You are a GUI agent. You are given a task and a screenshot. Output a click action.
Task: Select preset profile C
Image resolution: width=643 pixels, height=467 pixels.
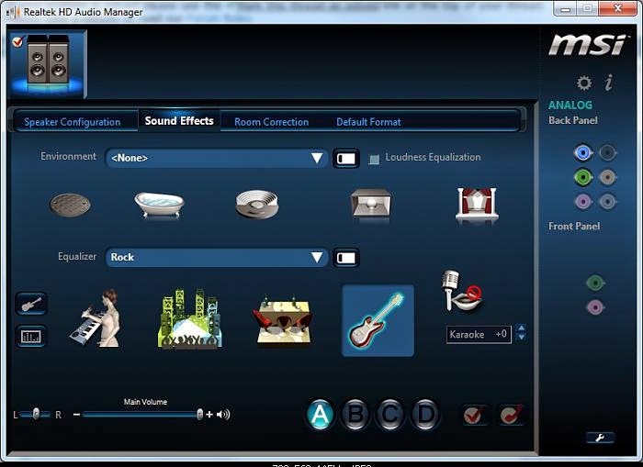(x=390, y=415)
